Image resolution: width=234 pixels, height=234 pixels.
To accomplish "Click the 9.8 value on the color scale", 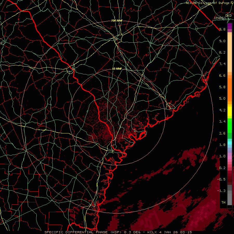I will (222, 29).
